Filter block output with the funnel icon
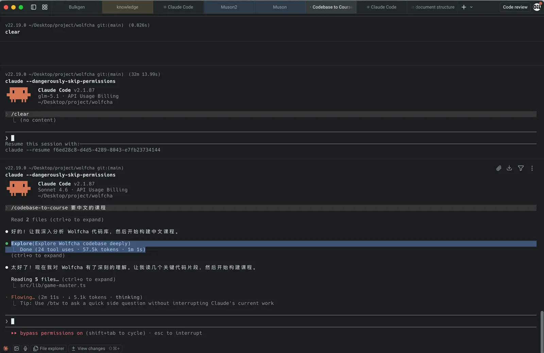Viewport: 544px width, 353px height. coord(521,168)
